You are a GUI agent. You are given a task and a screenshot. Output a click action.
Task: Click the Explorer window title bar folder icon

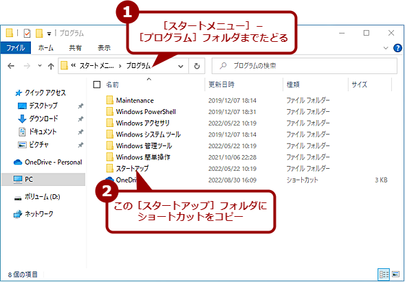(x=10, y=33)
